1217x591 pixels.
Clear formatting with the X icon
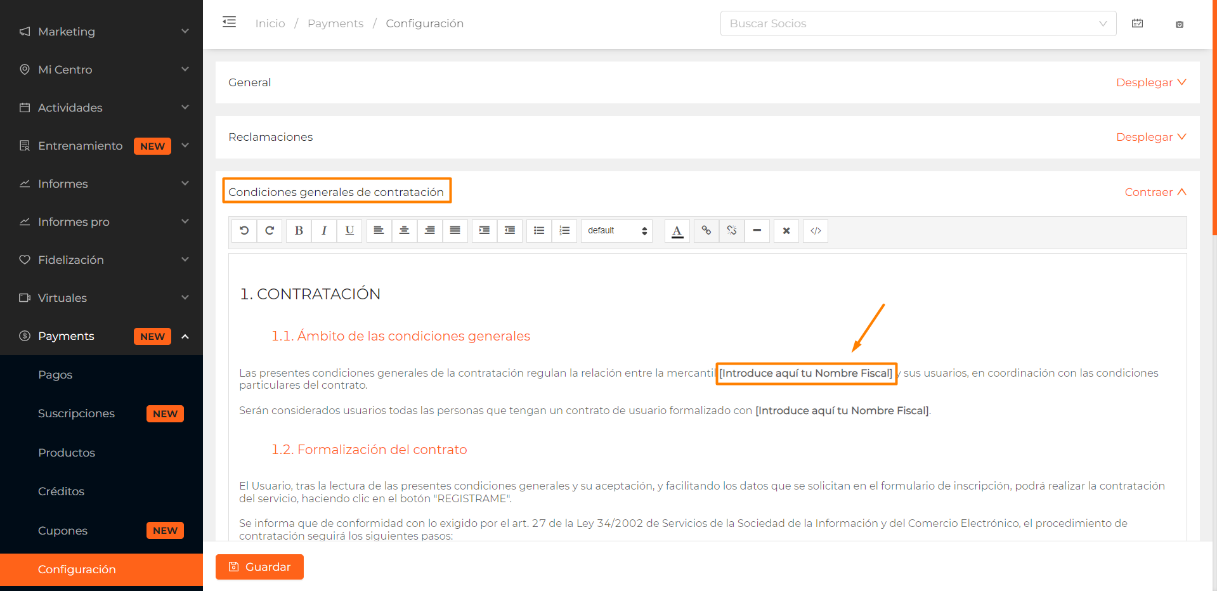point(786,231)
